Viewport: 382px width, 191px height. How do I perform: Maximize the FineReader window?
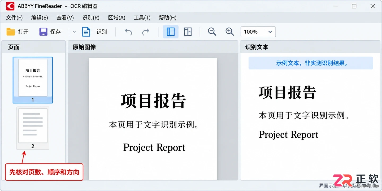[x=354, y=6]
